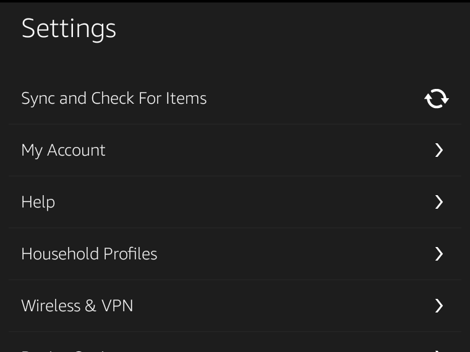Viewport: 470px width, 352px height.
Task: Click the Settings page heading
Action: pyautogui.click(x=69, y=28)
